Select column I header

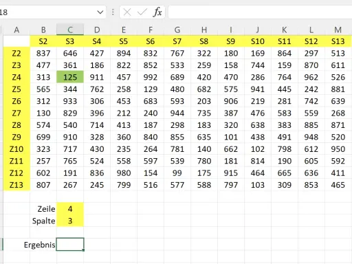(x=231, y=30)
